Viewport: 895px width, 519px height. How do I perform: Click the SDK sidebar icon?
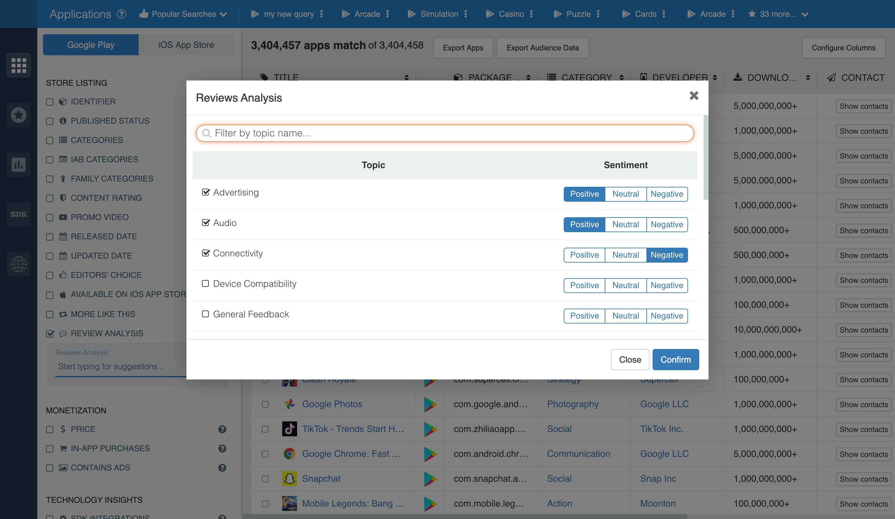(18, 214)
